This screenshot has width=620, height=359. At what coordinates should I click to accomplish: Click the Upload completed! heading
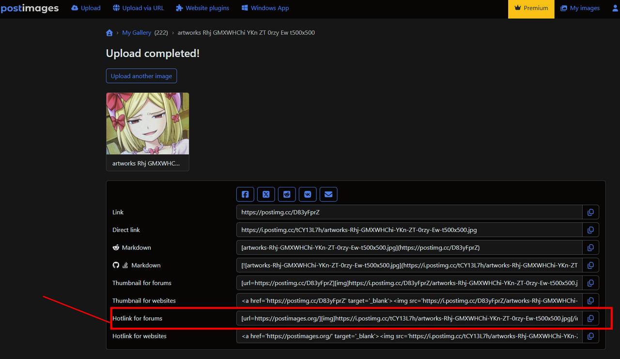click(153, 53)
